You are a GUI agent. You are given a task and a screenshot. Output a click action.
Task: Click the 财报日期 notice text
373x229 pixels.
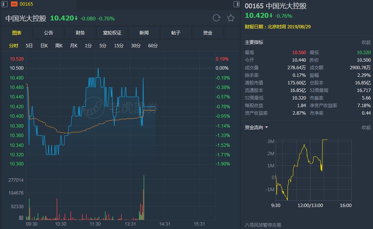[x=277, y=27]
